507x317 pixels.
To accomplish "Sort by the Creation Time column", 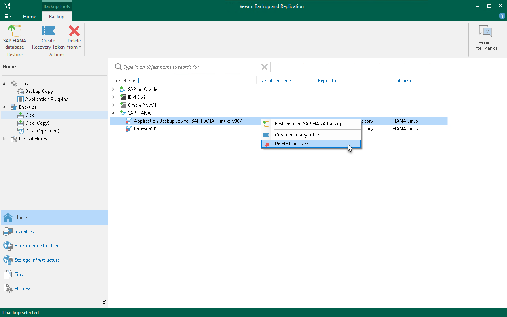I will [x=276, y=81].
